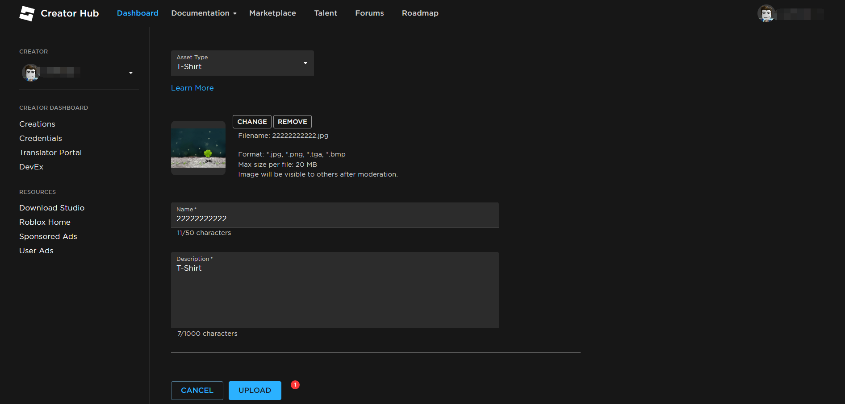Click the filename text 22222222222.jpg
The width and height of the screenshot is (845, 404).
pos(300,136)
